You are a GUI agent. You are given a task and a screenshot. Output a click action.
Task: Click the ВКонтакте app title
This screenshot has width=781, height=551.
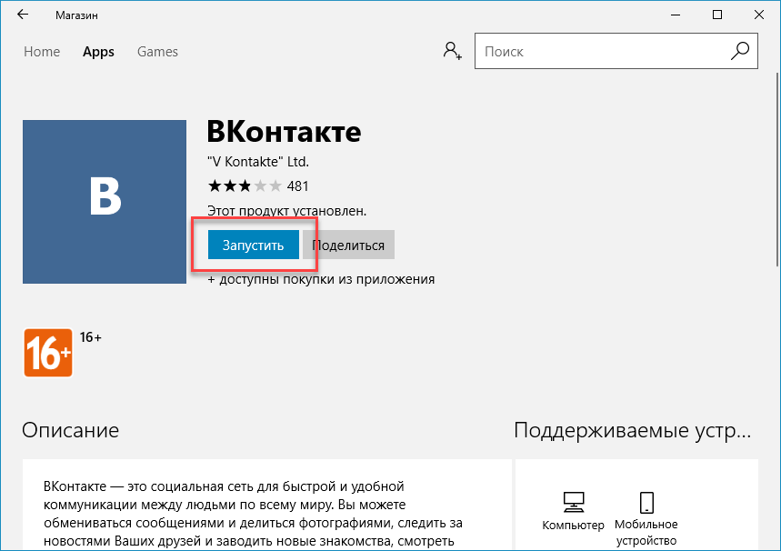(x=284, y=132)
